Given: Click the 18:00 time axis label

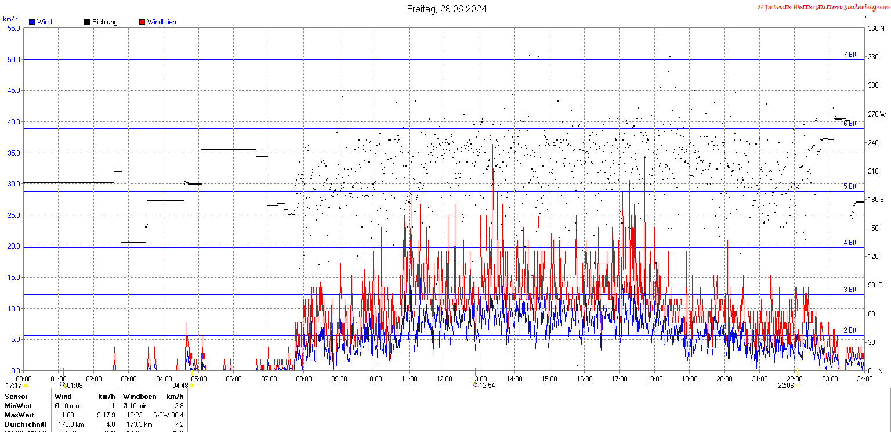Looking at the screenshot, I should [x=654, y=379].
